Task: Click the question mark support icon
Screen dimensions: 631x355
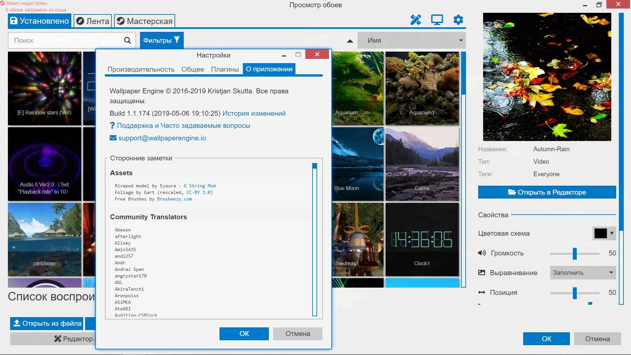Action: pyautogui.click(x=112, y=126)
